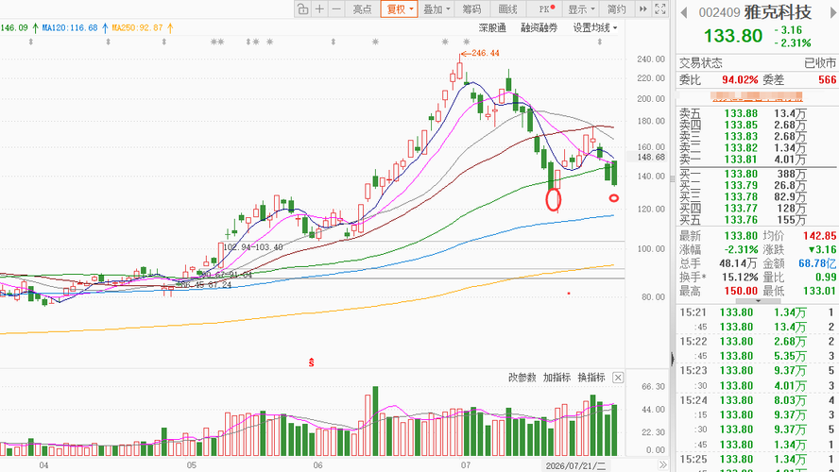
Task: Open 融资融券 margin trading link
Action: click(x=539, y=27)
